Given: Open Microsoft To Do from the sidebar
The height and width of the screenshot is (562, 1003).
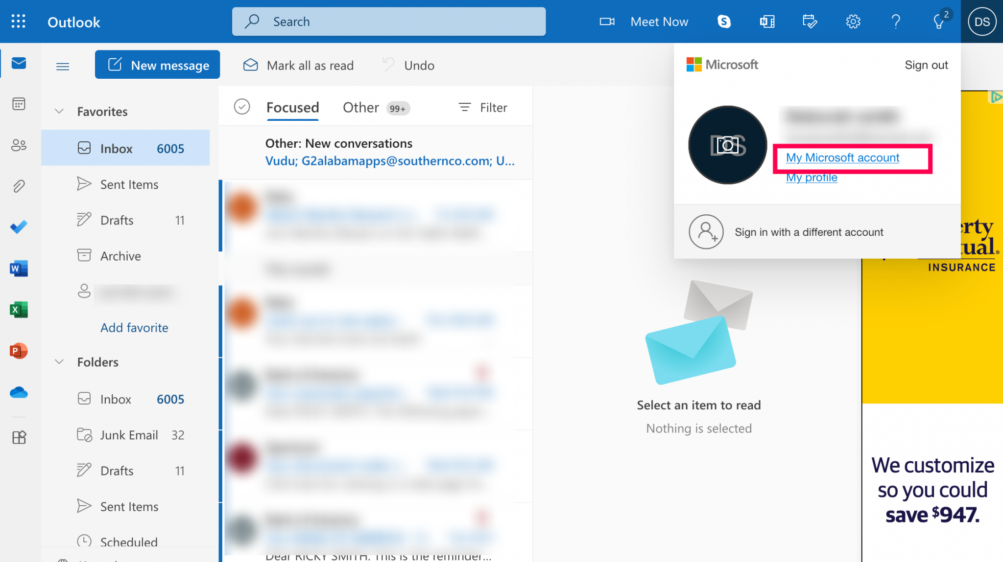Looking at the screenshot, I should click(x=18, y=227).
